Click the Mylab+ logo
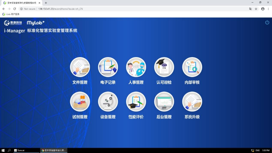 click(36, 23)
